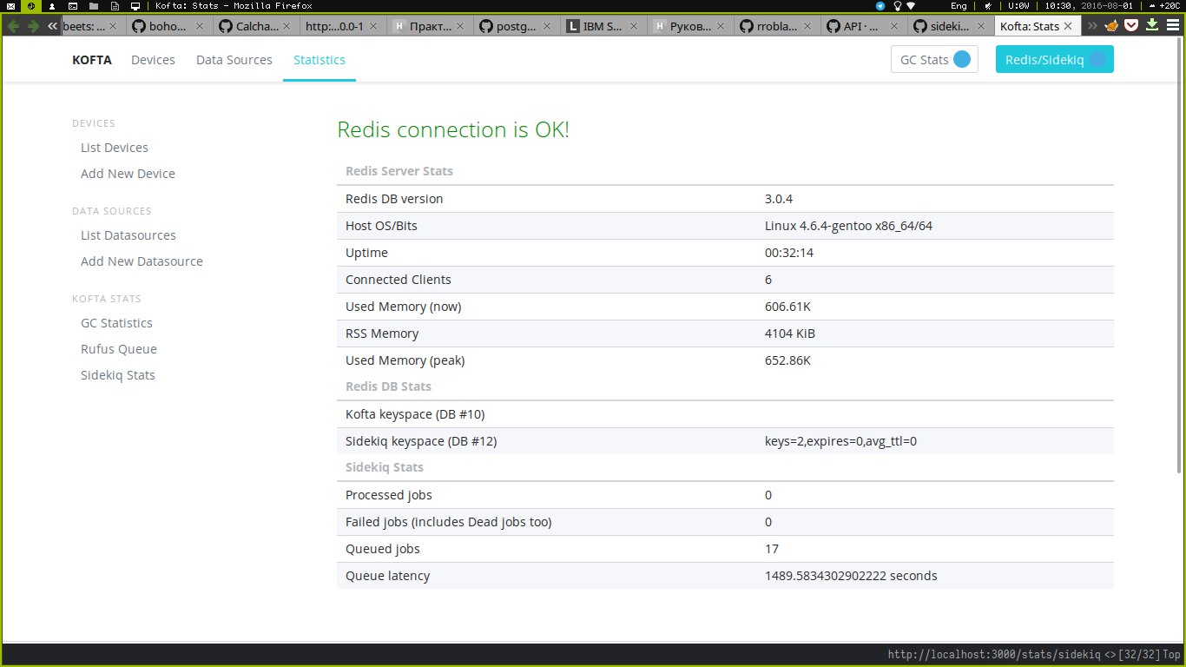1186x667 pixels.
Task: Select the Uptime value 00:32:14
Action: 789,253
